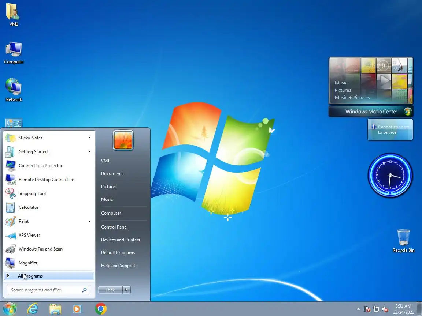Click the Windows Media Center gadget bar
This screenshot has height=316, width=422.
pyautogui.click(x=371, y=112)
